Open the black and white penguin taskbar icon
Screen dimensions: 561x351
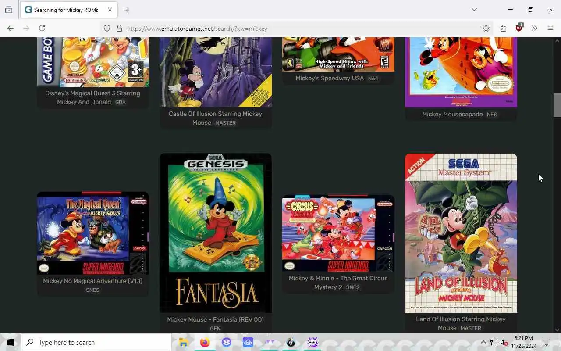[x=291, y=342]
